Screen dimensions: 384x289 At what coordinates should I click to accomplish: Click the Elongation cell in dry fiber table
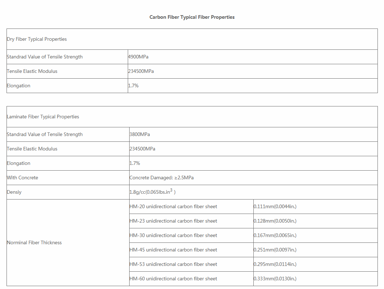[18, 86]
